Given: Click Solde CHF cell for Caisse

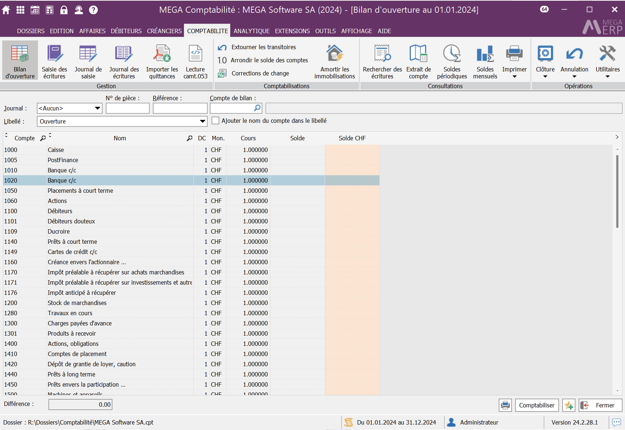Looking at the screenshot, I should 352,150.
